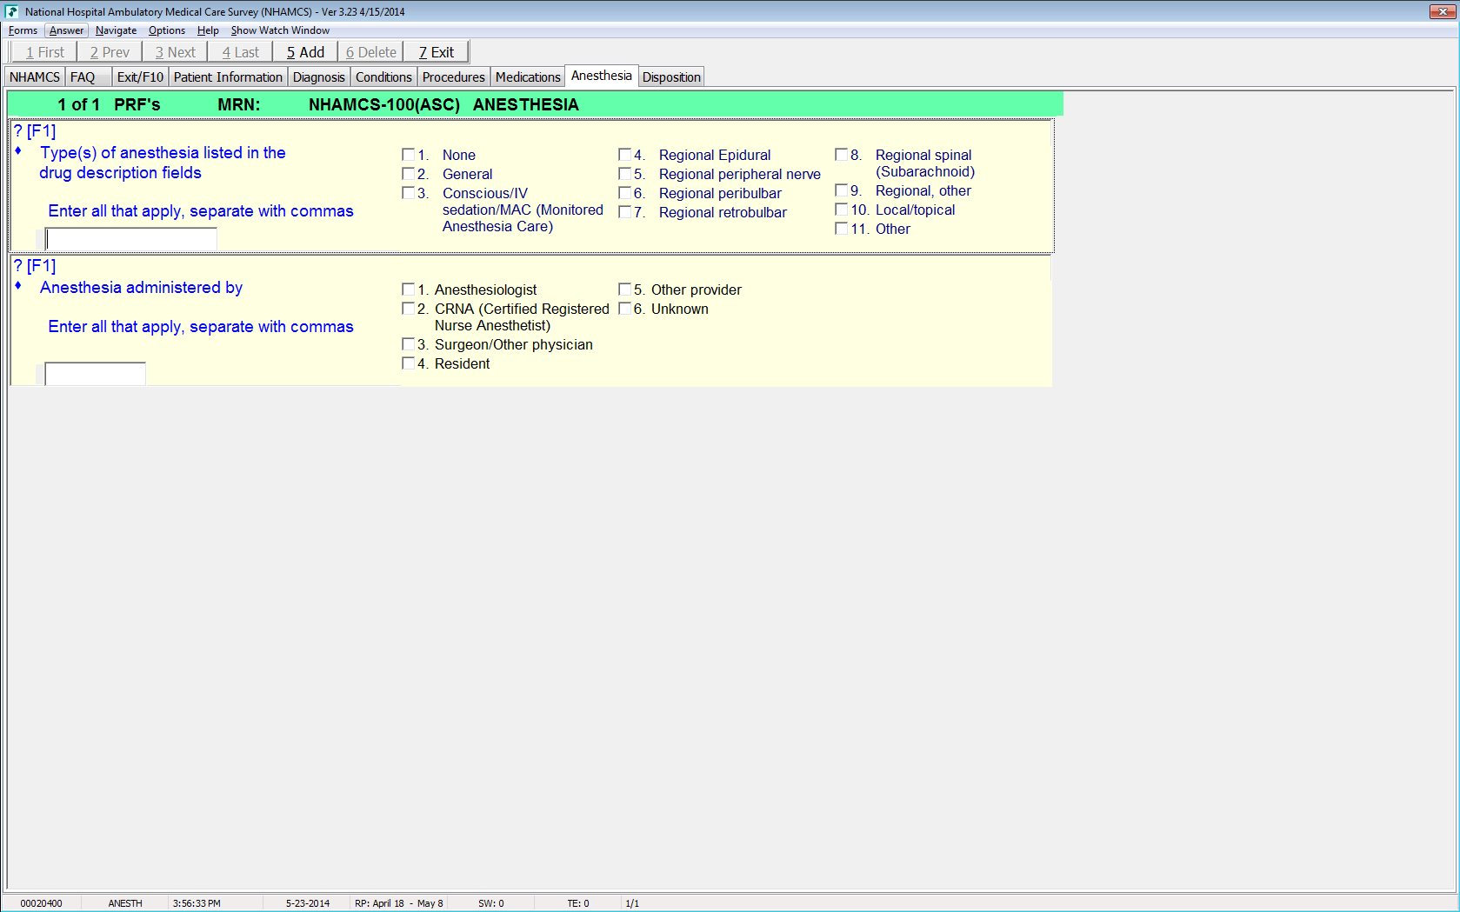Check option 11 Other anesthesia type
Viewport: 1460px width, 912px height.
pos(841,229)
